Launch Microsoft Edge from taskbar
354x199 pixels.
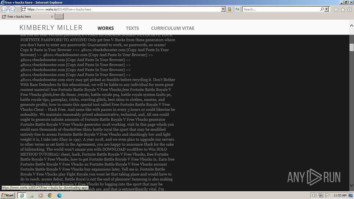[x=59, y=195]
